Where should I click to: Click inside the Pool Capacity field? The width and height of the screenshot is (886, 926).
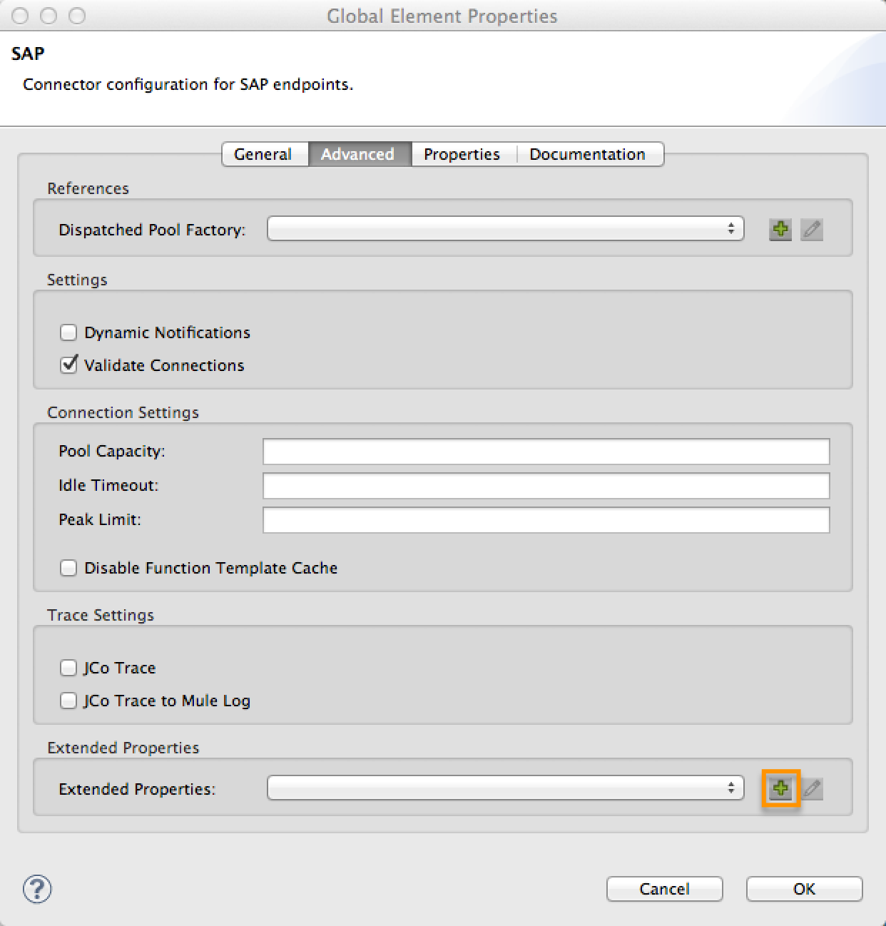[546, 451]
